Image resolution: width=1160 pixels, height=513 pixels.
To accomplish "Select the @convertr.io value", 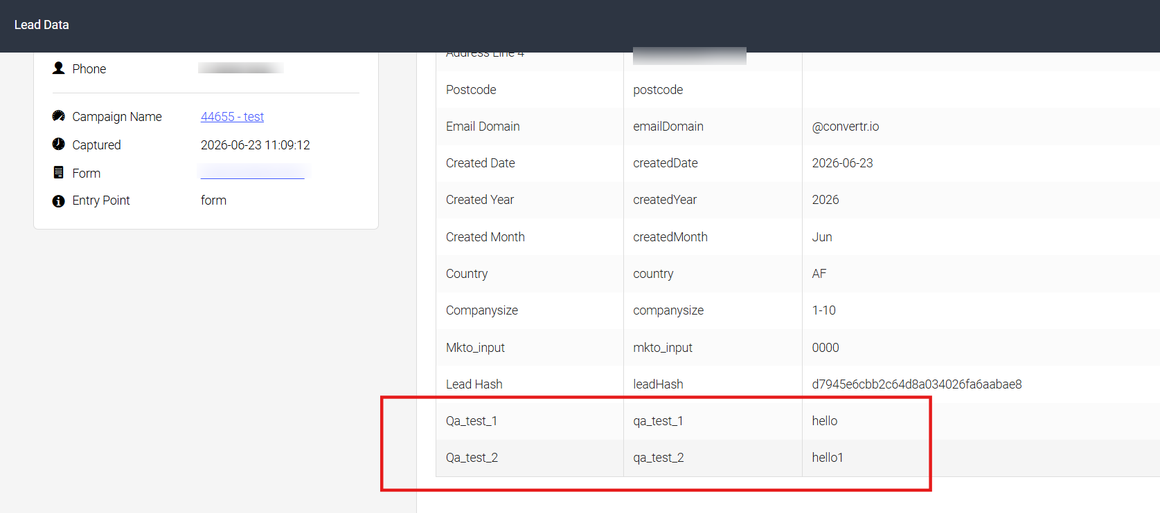I will [x=846, y=127].
